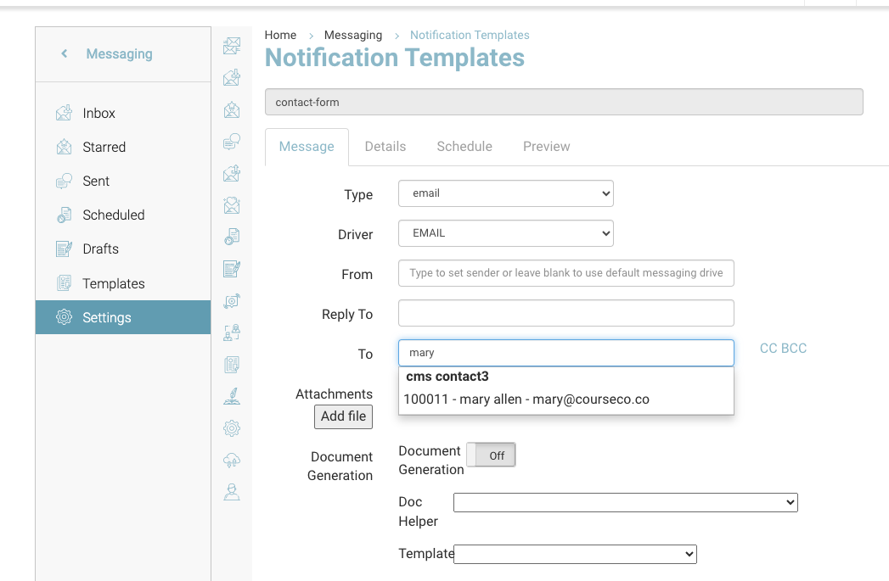Click the Add file button
The height and width of the screenshot is (581, 889).
pos(344,416)
